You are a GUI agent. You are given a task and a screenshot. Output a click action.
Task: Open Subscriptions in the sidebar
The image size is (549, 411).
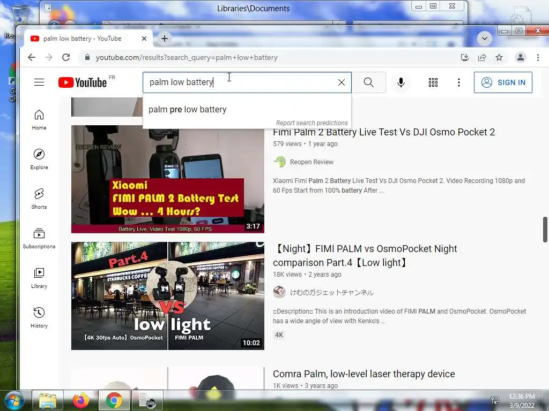point(39,238)
